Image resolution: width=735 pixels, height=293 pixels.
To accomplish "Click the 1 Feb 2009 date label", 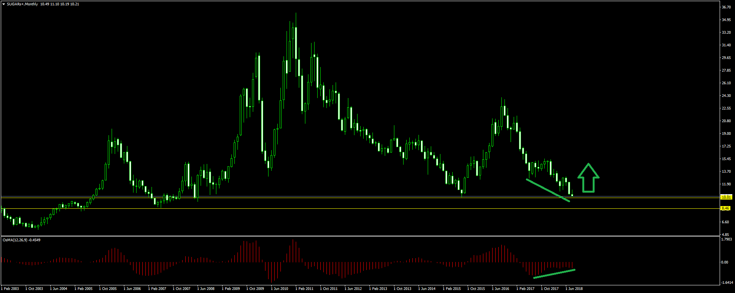I will click(231, 289).
